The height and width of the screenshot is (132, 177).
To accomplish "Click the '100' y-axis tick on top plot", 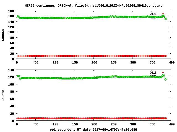I will coord(11,32).
